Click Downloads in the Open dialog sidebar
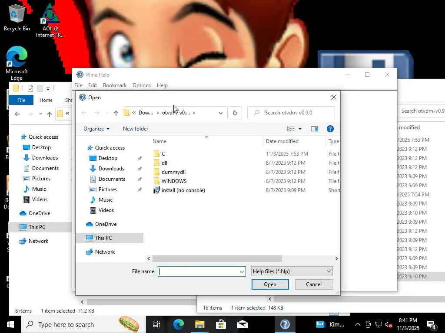The height and width of the screenshot is (333, 445). 111,169
